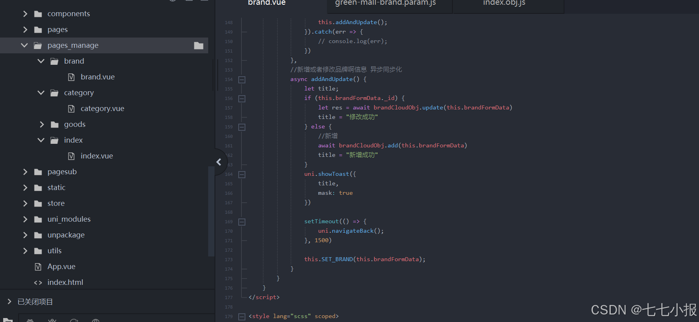Fold the style tag at line 179
This screenshot has width=699, height=322.
point(242,316)
